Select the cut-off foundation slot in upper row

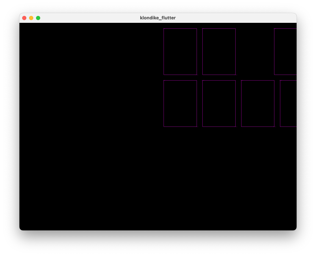(x=285, y=52)
